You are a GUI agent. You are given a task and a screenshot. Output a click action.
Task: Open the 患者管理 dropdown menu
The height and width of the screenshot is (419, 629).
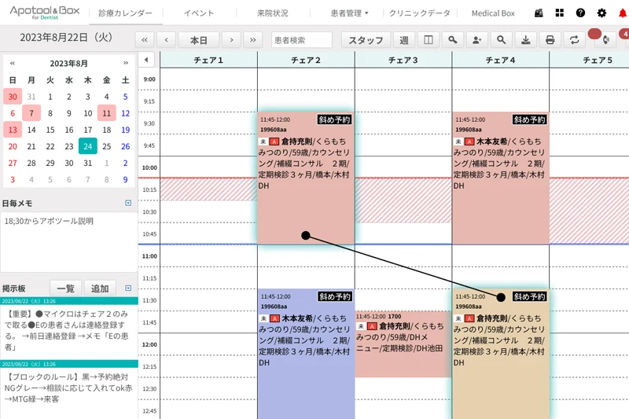tap(348, 13)
